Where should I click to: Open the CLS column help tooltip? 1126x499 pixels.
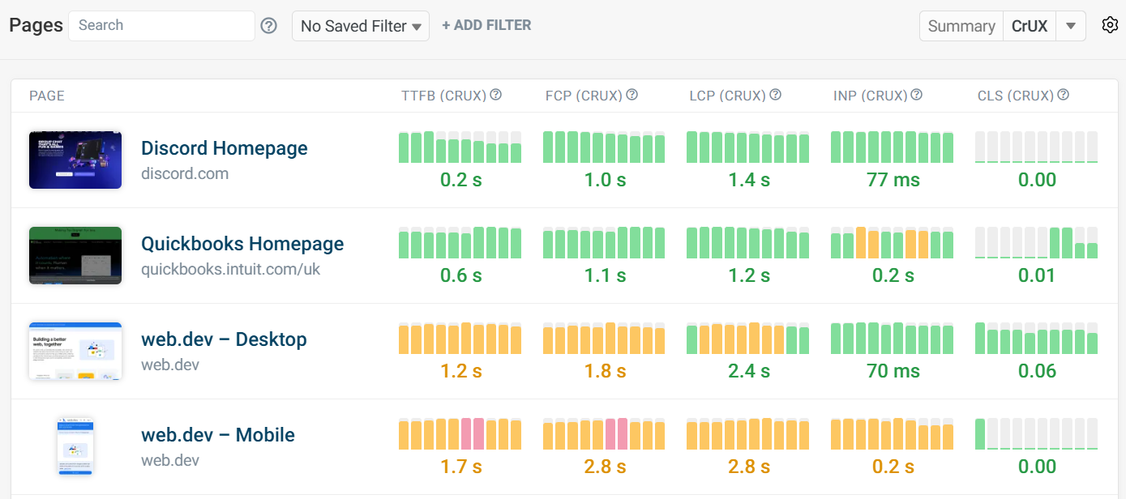(x=1063, y=94)
